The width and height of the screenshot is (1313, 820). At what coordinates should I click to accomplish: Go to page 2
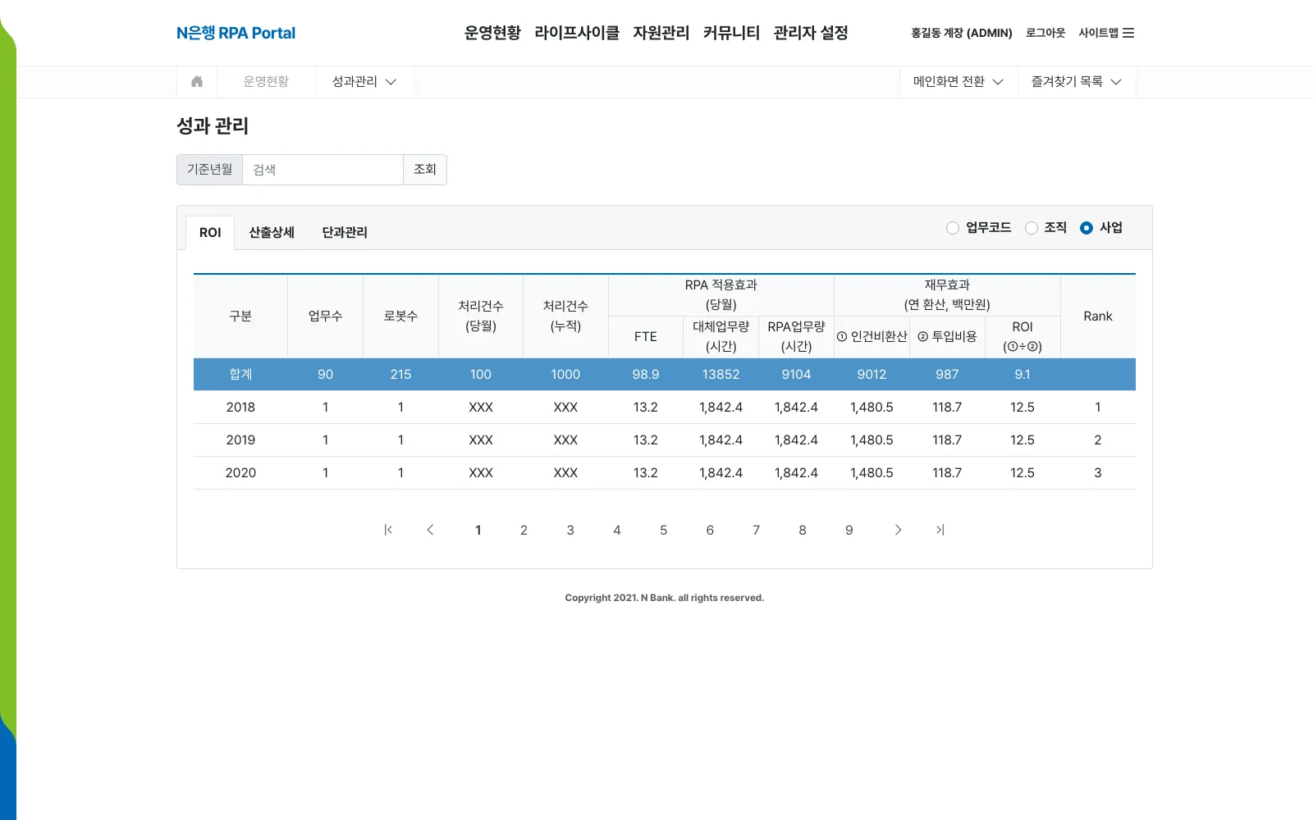pos(524,530)
